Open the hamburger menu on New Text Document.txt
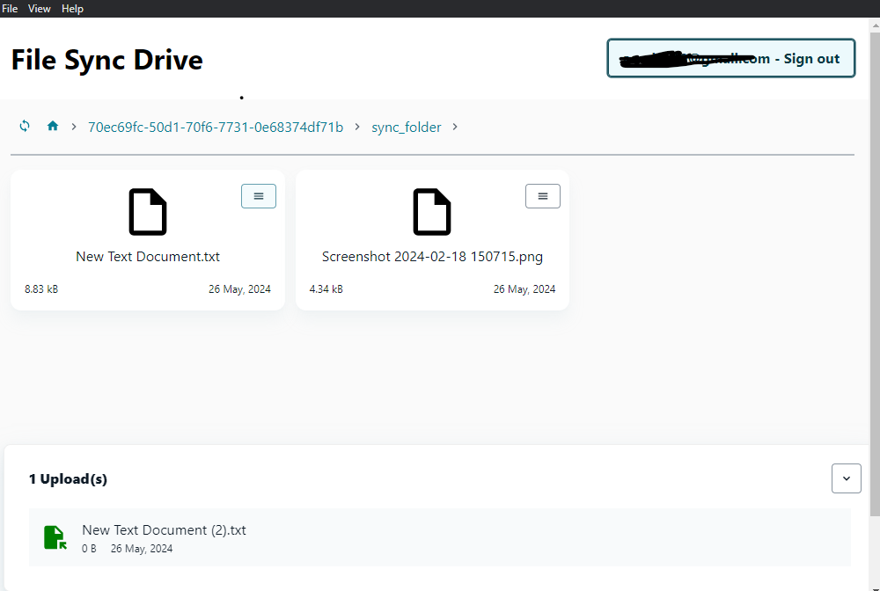Screen dimensions: 880x591 pyautogui.click(x=258, y=195)
